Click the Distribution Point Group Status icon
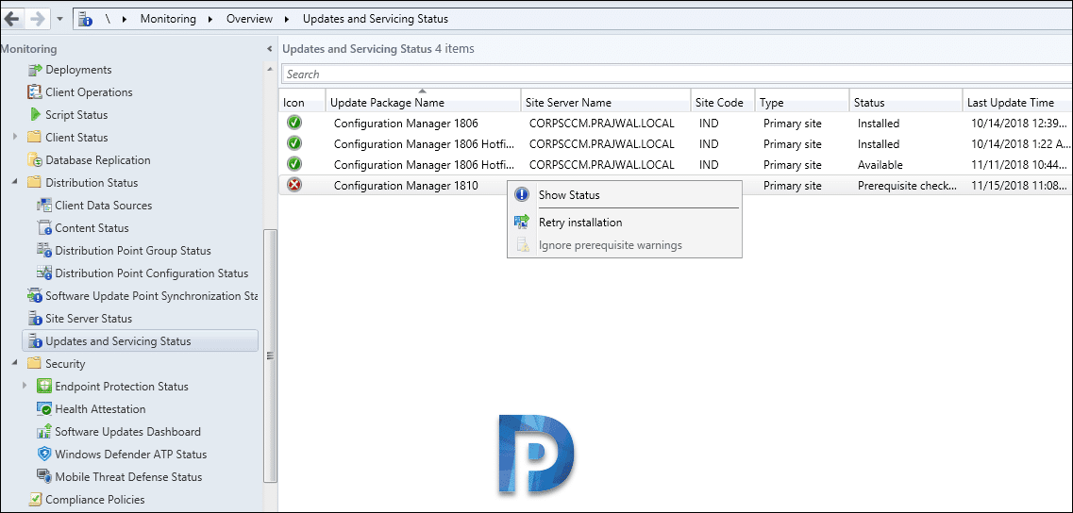This screenshot has width=1073, height=513. (43, 250)
